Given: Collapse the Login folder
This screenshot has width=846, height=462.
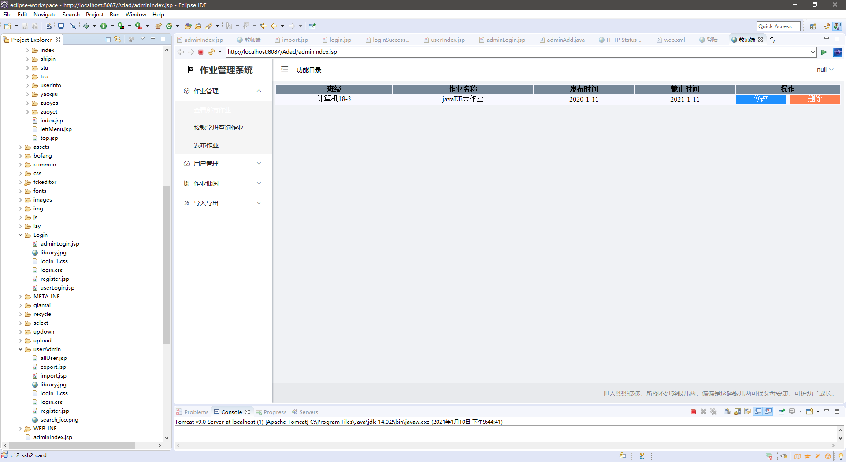Looking at the screenshot, I should 21,235.
